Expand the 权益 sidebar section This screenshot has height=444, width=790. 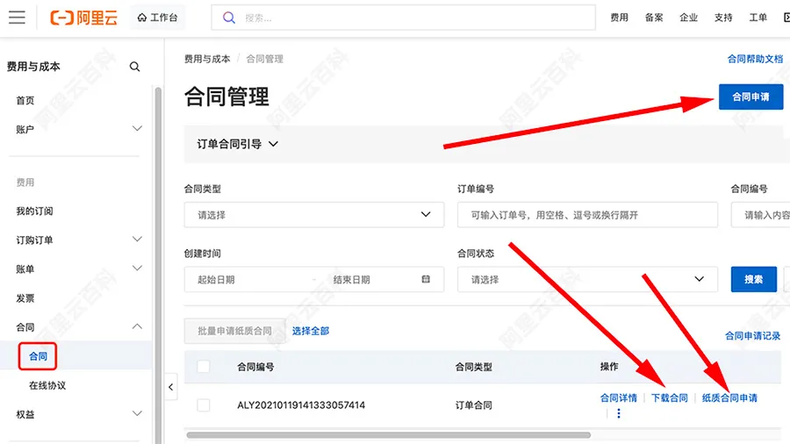coord(78,414)
